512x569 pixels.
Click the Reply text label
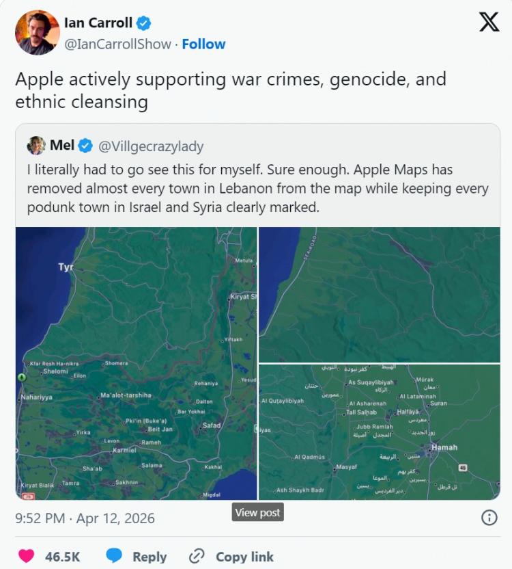coord(150,557)
